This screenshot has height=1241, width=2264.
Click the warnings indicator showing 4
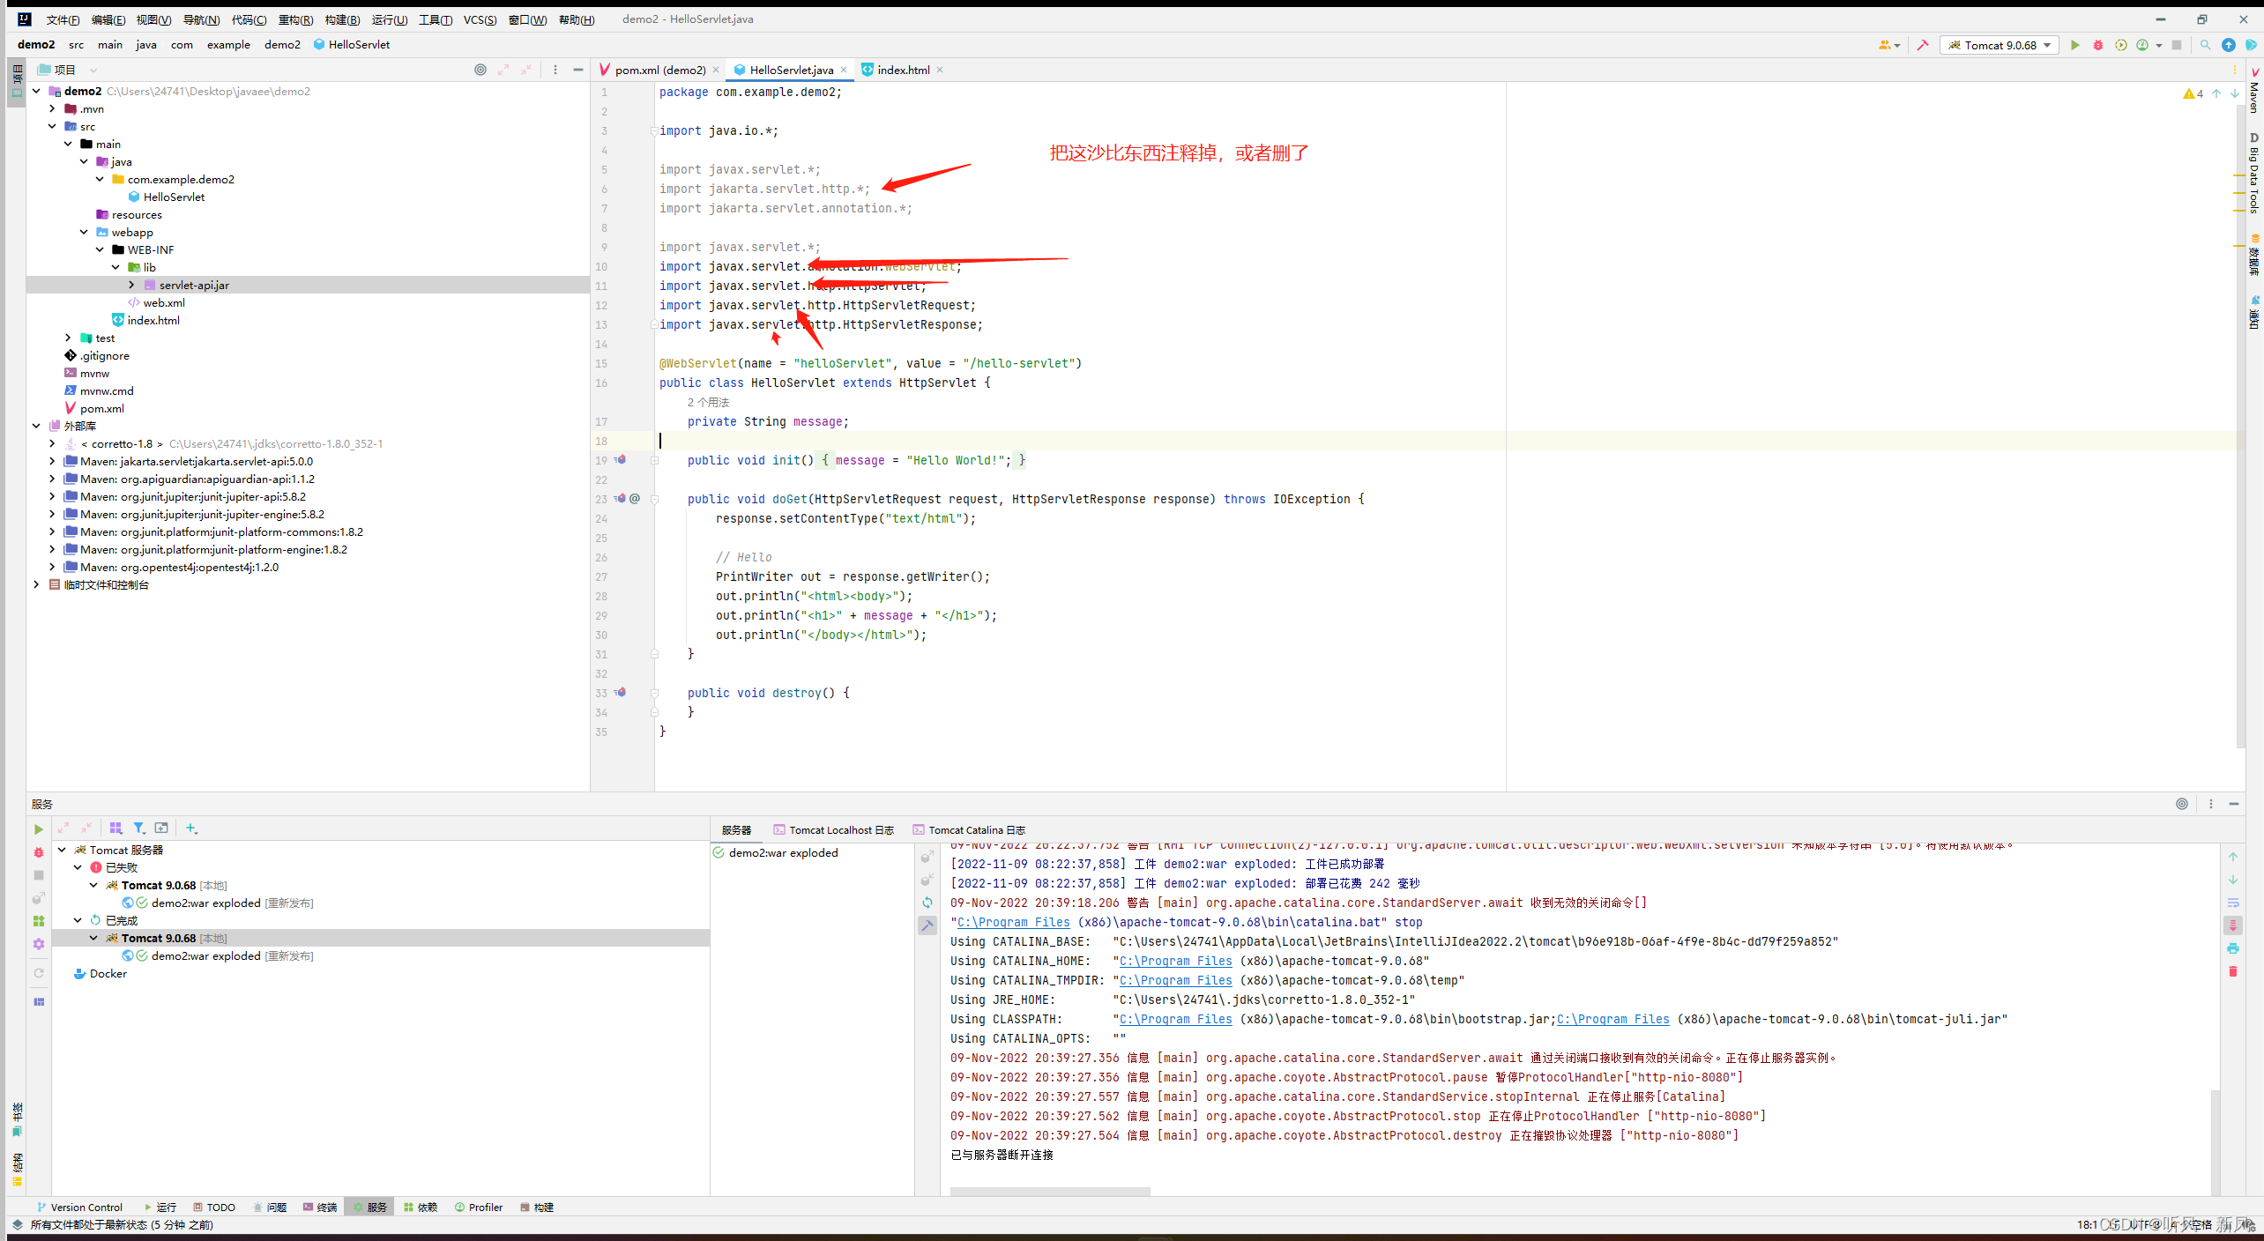click(x=2193, y=93)
